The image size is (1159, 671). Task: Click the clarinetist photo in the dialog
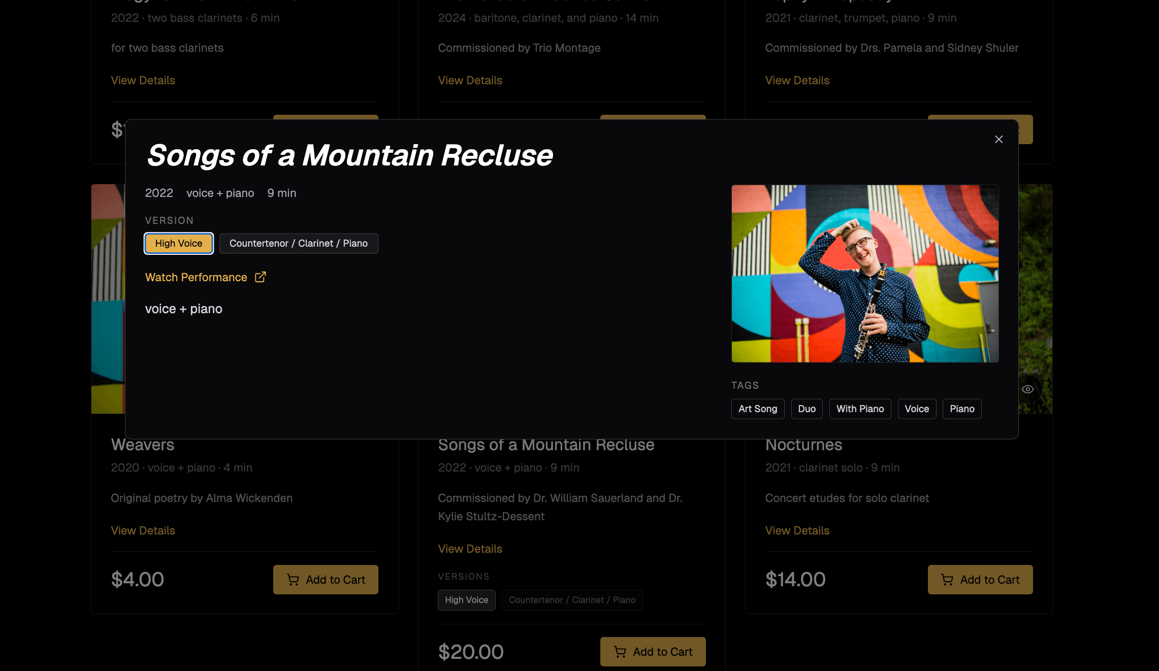865,274
